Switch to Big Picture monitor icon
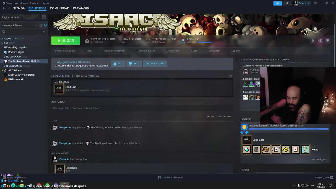This screenshot has height=189, width=336. 315,3
